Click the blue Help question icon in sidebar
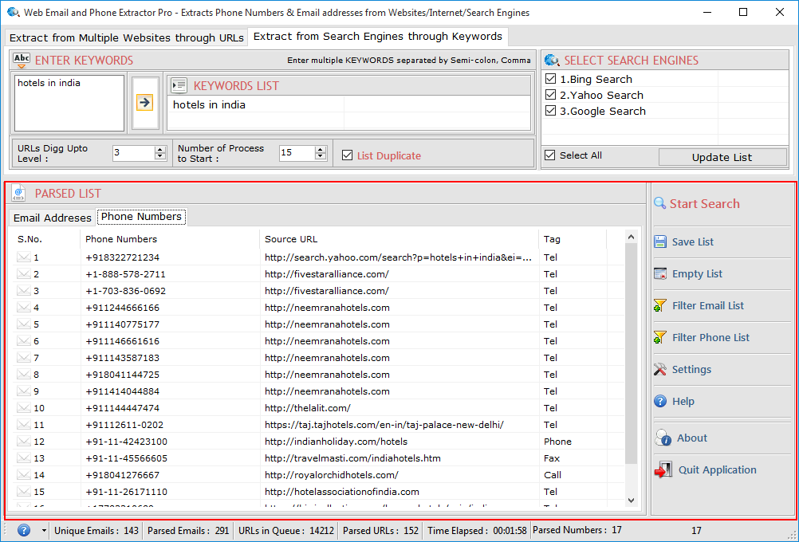 tap(660, 402)
